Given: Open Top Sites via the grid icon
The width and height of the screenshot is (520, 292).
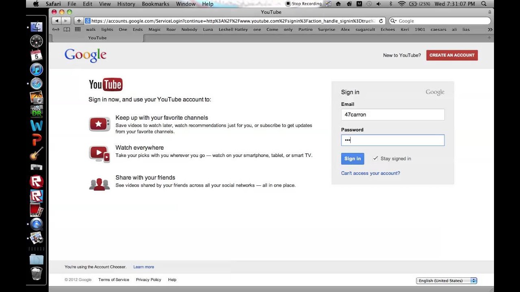Looking at the screenshot, I should (77, 29).
